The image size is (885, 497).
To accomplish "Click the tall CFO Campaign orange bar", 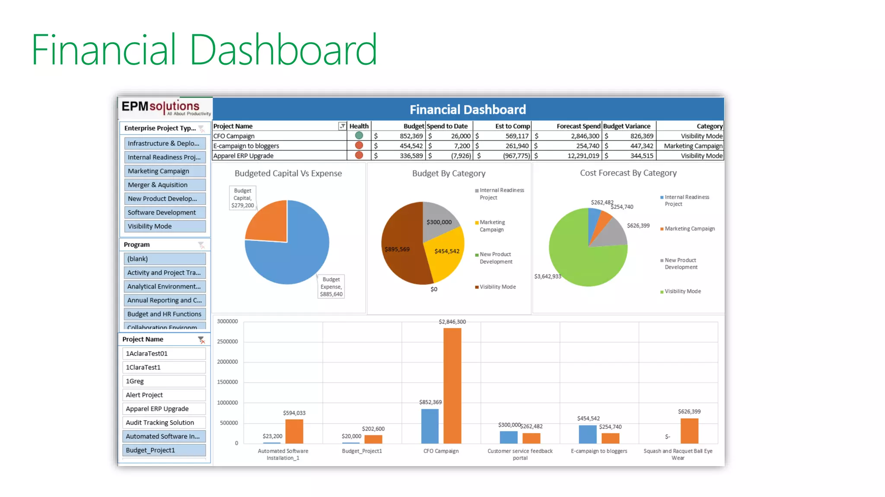I will pos(452,386).
